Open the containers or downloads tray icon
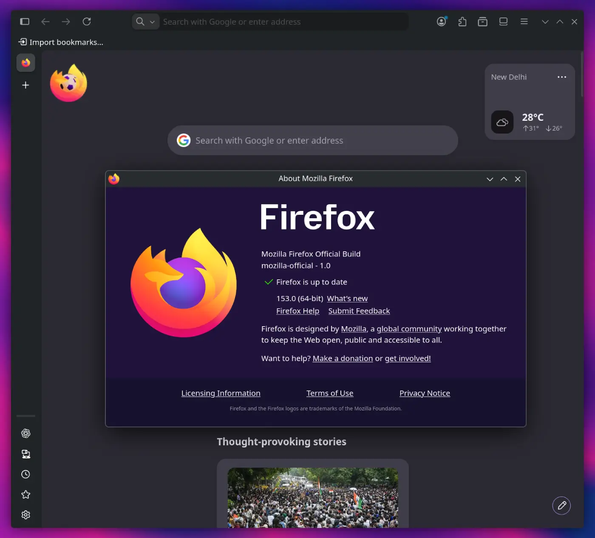 [x=483, y=22]
